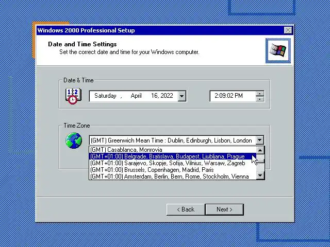Viewport: 330px width, 247px height.
Task: Open the date picker dropdown arrow
Action: pyautogui.click(x=182, y=96)
